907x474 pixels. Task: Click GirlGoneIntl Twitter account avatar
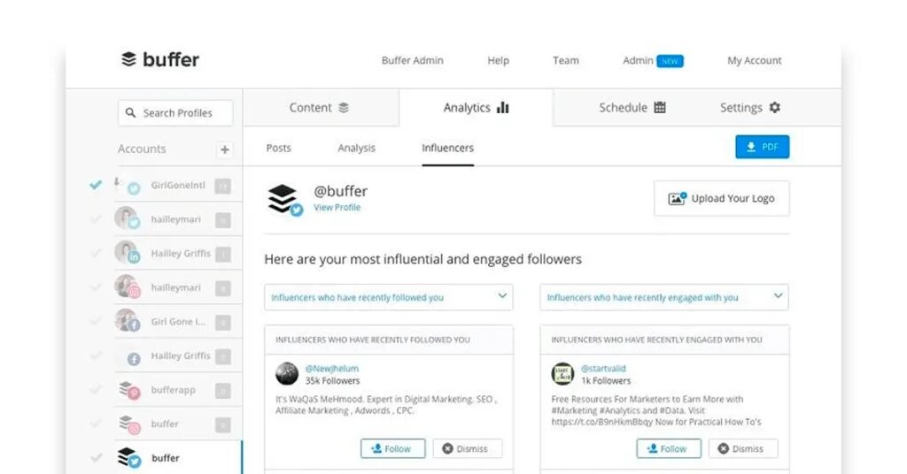pyautogui.click(x=128, y=186)
